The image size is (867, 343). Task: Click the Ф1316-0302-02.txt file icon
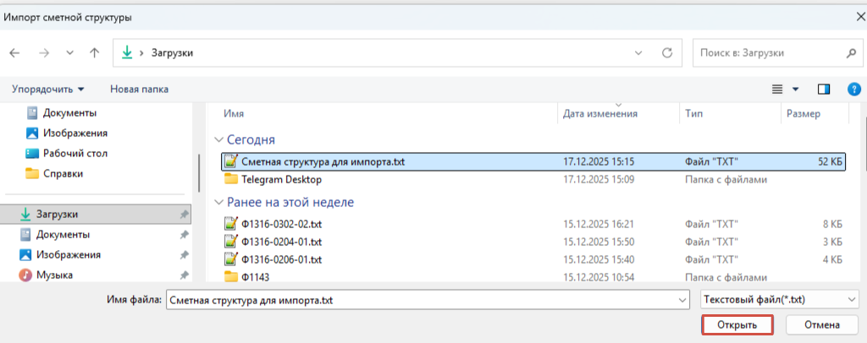tap(230, 224)
